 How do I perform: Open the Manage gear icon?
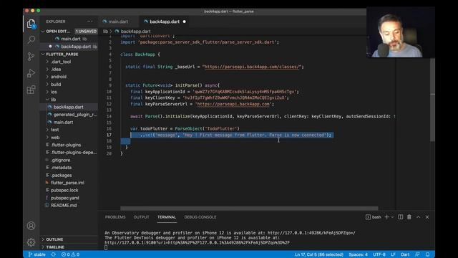(x=31, y=242)
